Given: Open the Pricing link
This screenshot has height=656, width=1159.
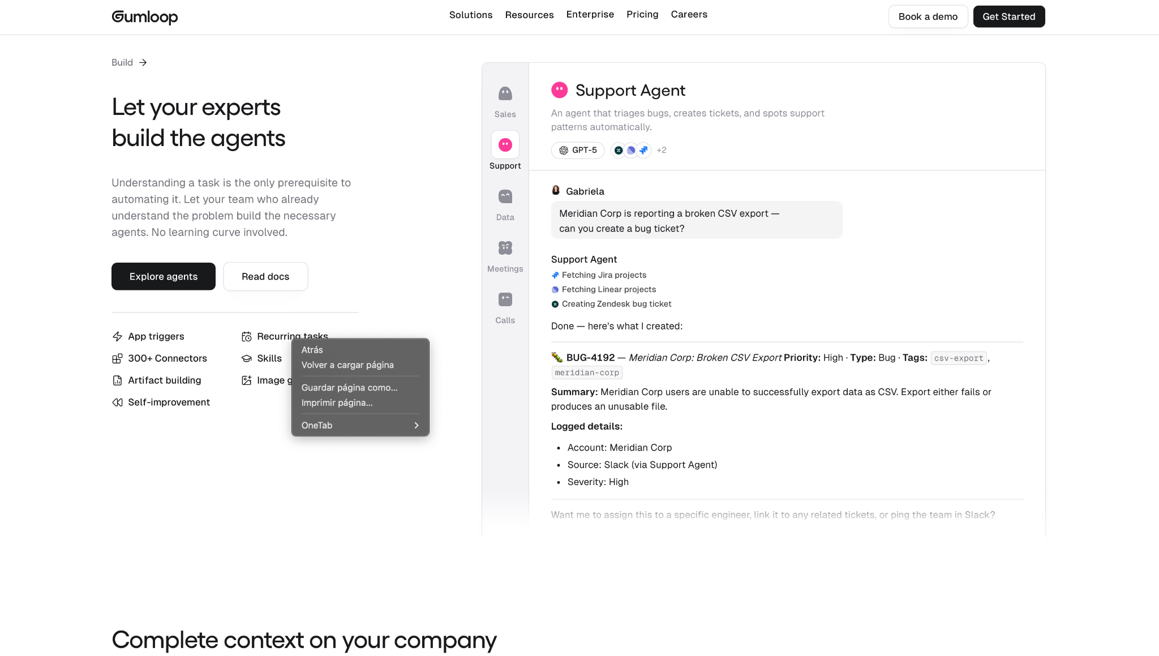Looking at the screenshot, I should (642, 15).
